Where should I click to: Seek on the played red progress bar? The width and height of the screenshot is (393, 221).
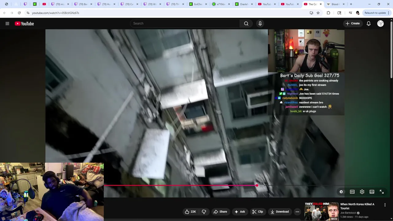[x=180, y=185]
